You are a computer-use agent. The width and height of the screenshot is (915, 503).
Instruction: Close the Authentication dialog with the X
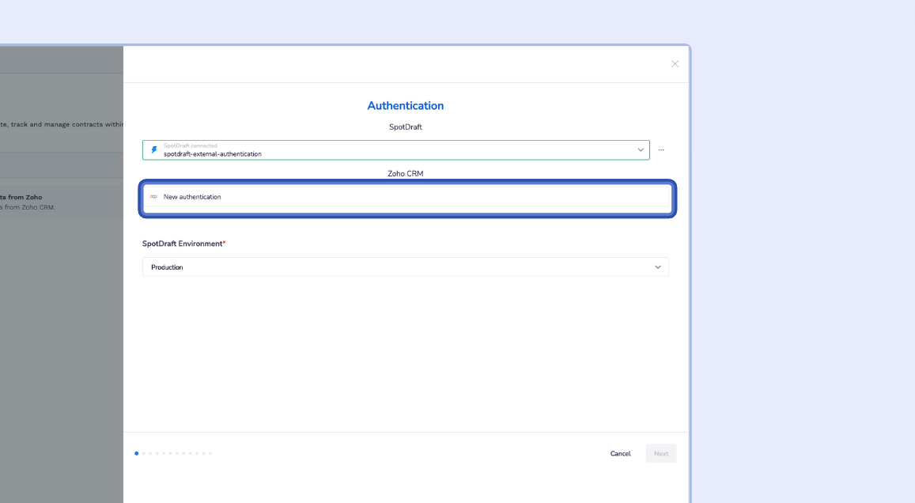click(x=675, y=64)
